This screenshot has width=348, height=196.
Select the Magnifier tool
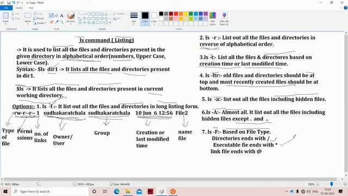point(61,22)
